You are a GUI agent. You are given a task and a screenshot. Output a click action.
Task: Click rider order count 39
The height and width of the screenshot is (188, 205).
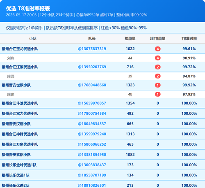(x=130, y=76)
